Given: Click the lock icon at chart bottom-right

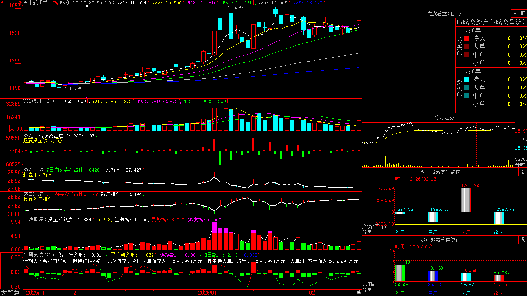Looking at the screenshot, I should (x=359, y=292).
